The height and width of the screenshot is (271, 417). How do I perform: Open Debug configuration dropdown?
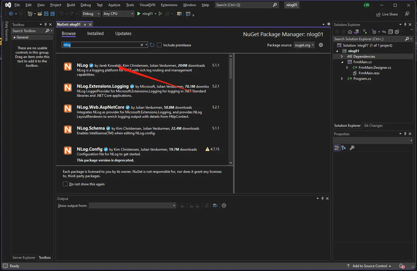[x=91, y=14]
